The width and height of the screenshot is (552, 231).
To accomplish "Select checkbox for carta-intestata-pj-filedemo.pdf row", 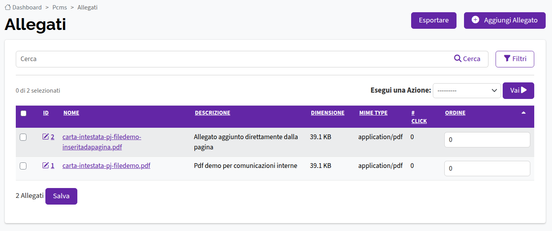I will click(23, 166).
